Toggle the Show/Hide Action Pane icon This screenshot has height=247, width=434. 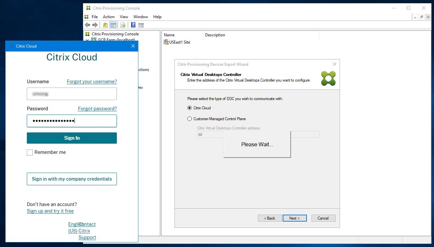pos(141,25)
